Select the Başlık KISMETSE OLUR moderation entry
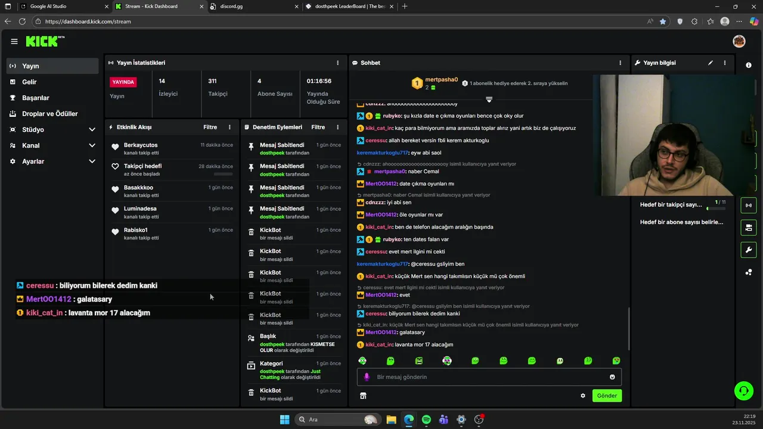This screenshot has height=429, width=763. pos(294,343)
